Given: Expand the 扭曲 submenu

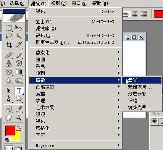Looking at the screenshot, I should tap(75, 59).
